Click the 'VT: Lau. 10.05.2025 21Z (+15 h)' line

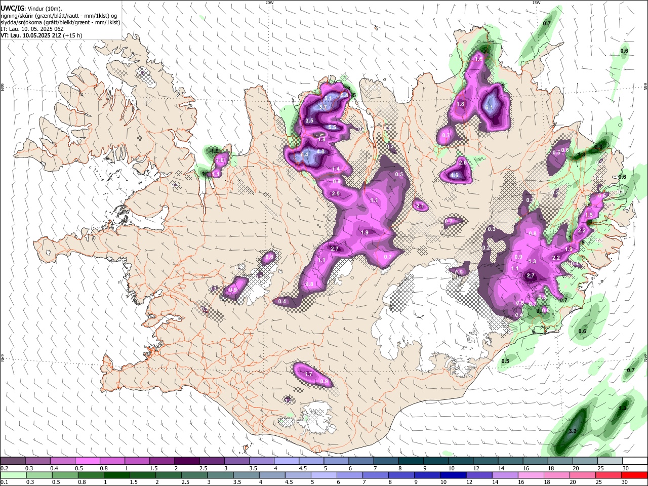click(x=42, y=35)
